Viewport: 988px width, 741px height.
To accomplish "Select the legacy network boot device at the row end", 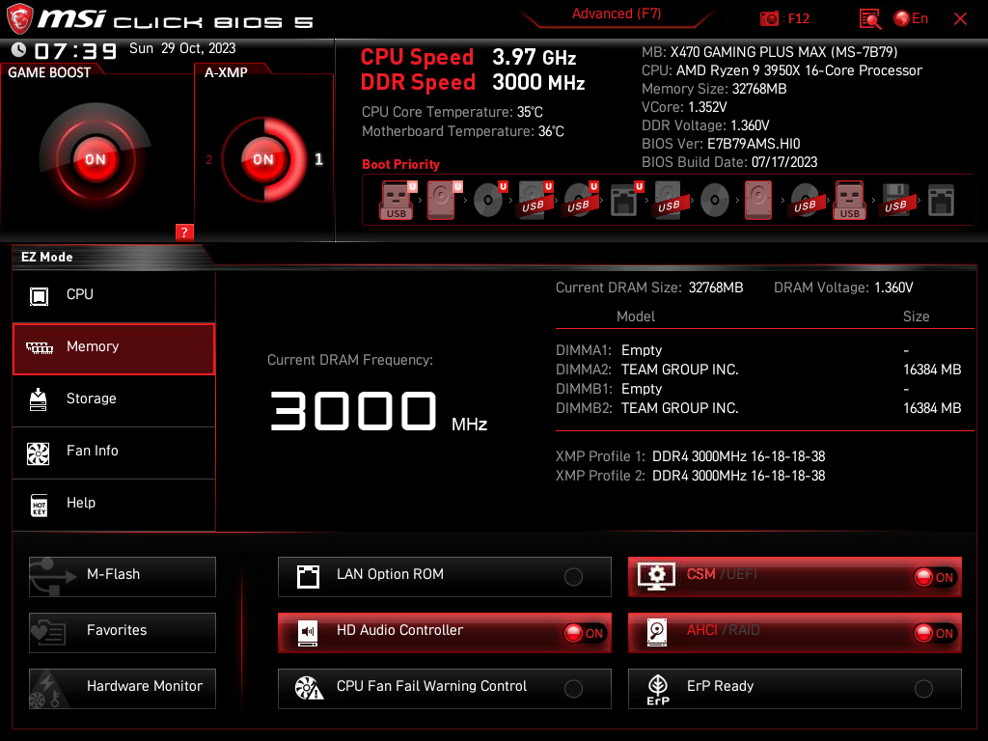I will pyautogui.click(x=941, y=201).
